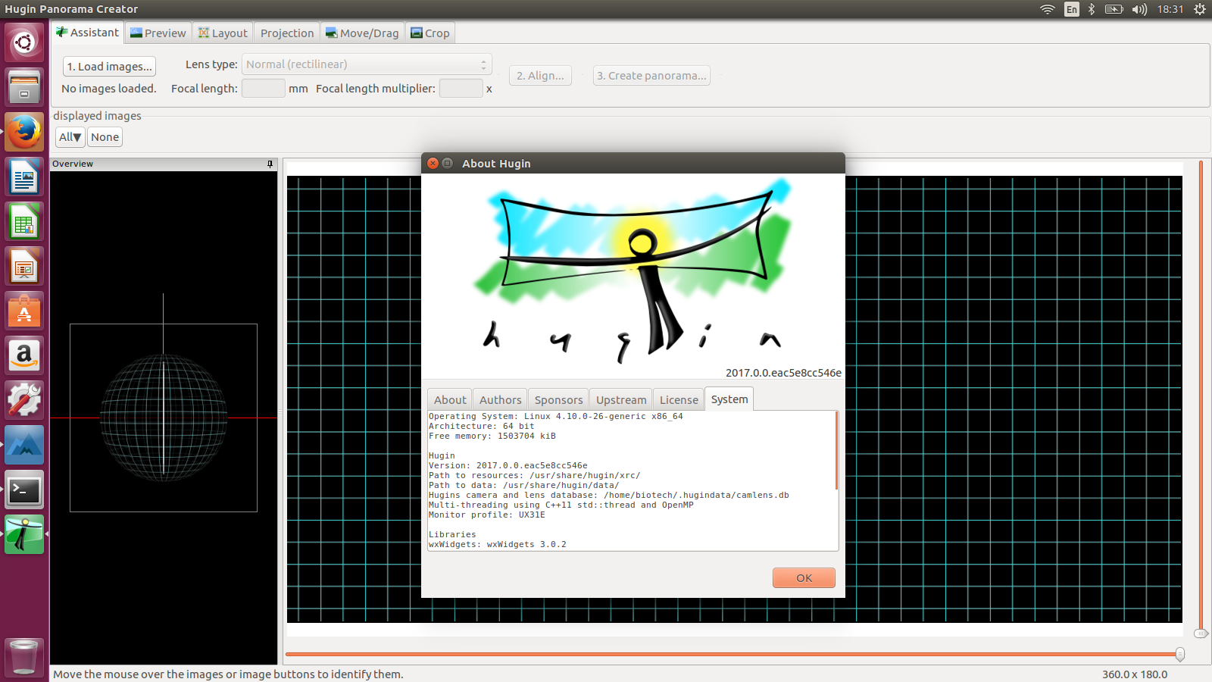The image size is (1212, 682).
Task: Click the '2. Align...' button
Action: pos(540,75)
